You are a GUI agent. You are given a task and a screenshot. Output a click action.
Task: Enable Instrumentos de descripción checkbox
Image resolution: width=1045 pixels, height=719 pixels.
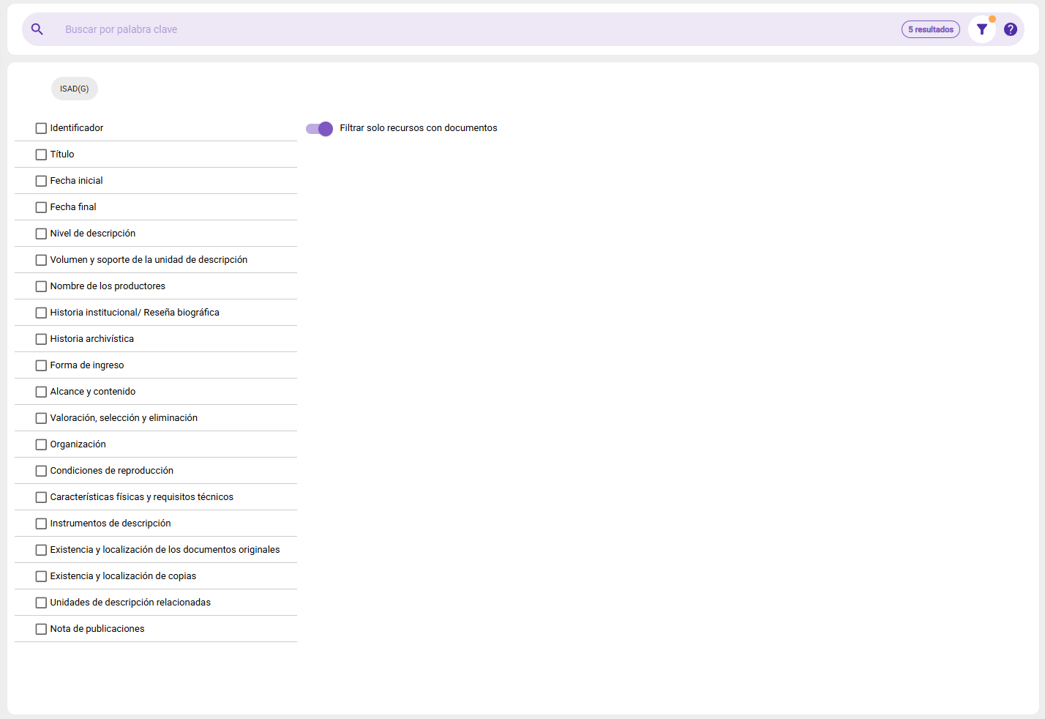41,524
